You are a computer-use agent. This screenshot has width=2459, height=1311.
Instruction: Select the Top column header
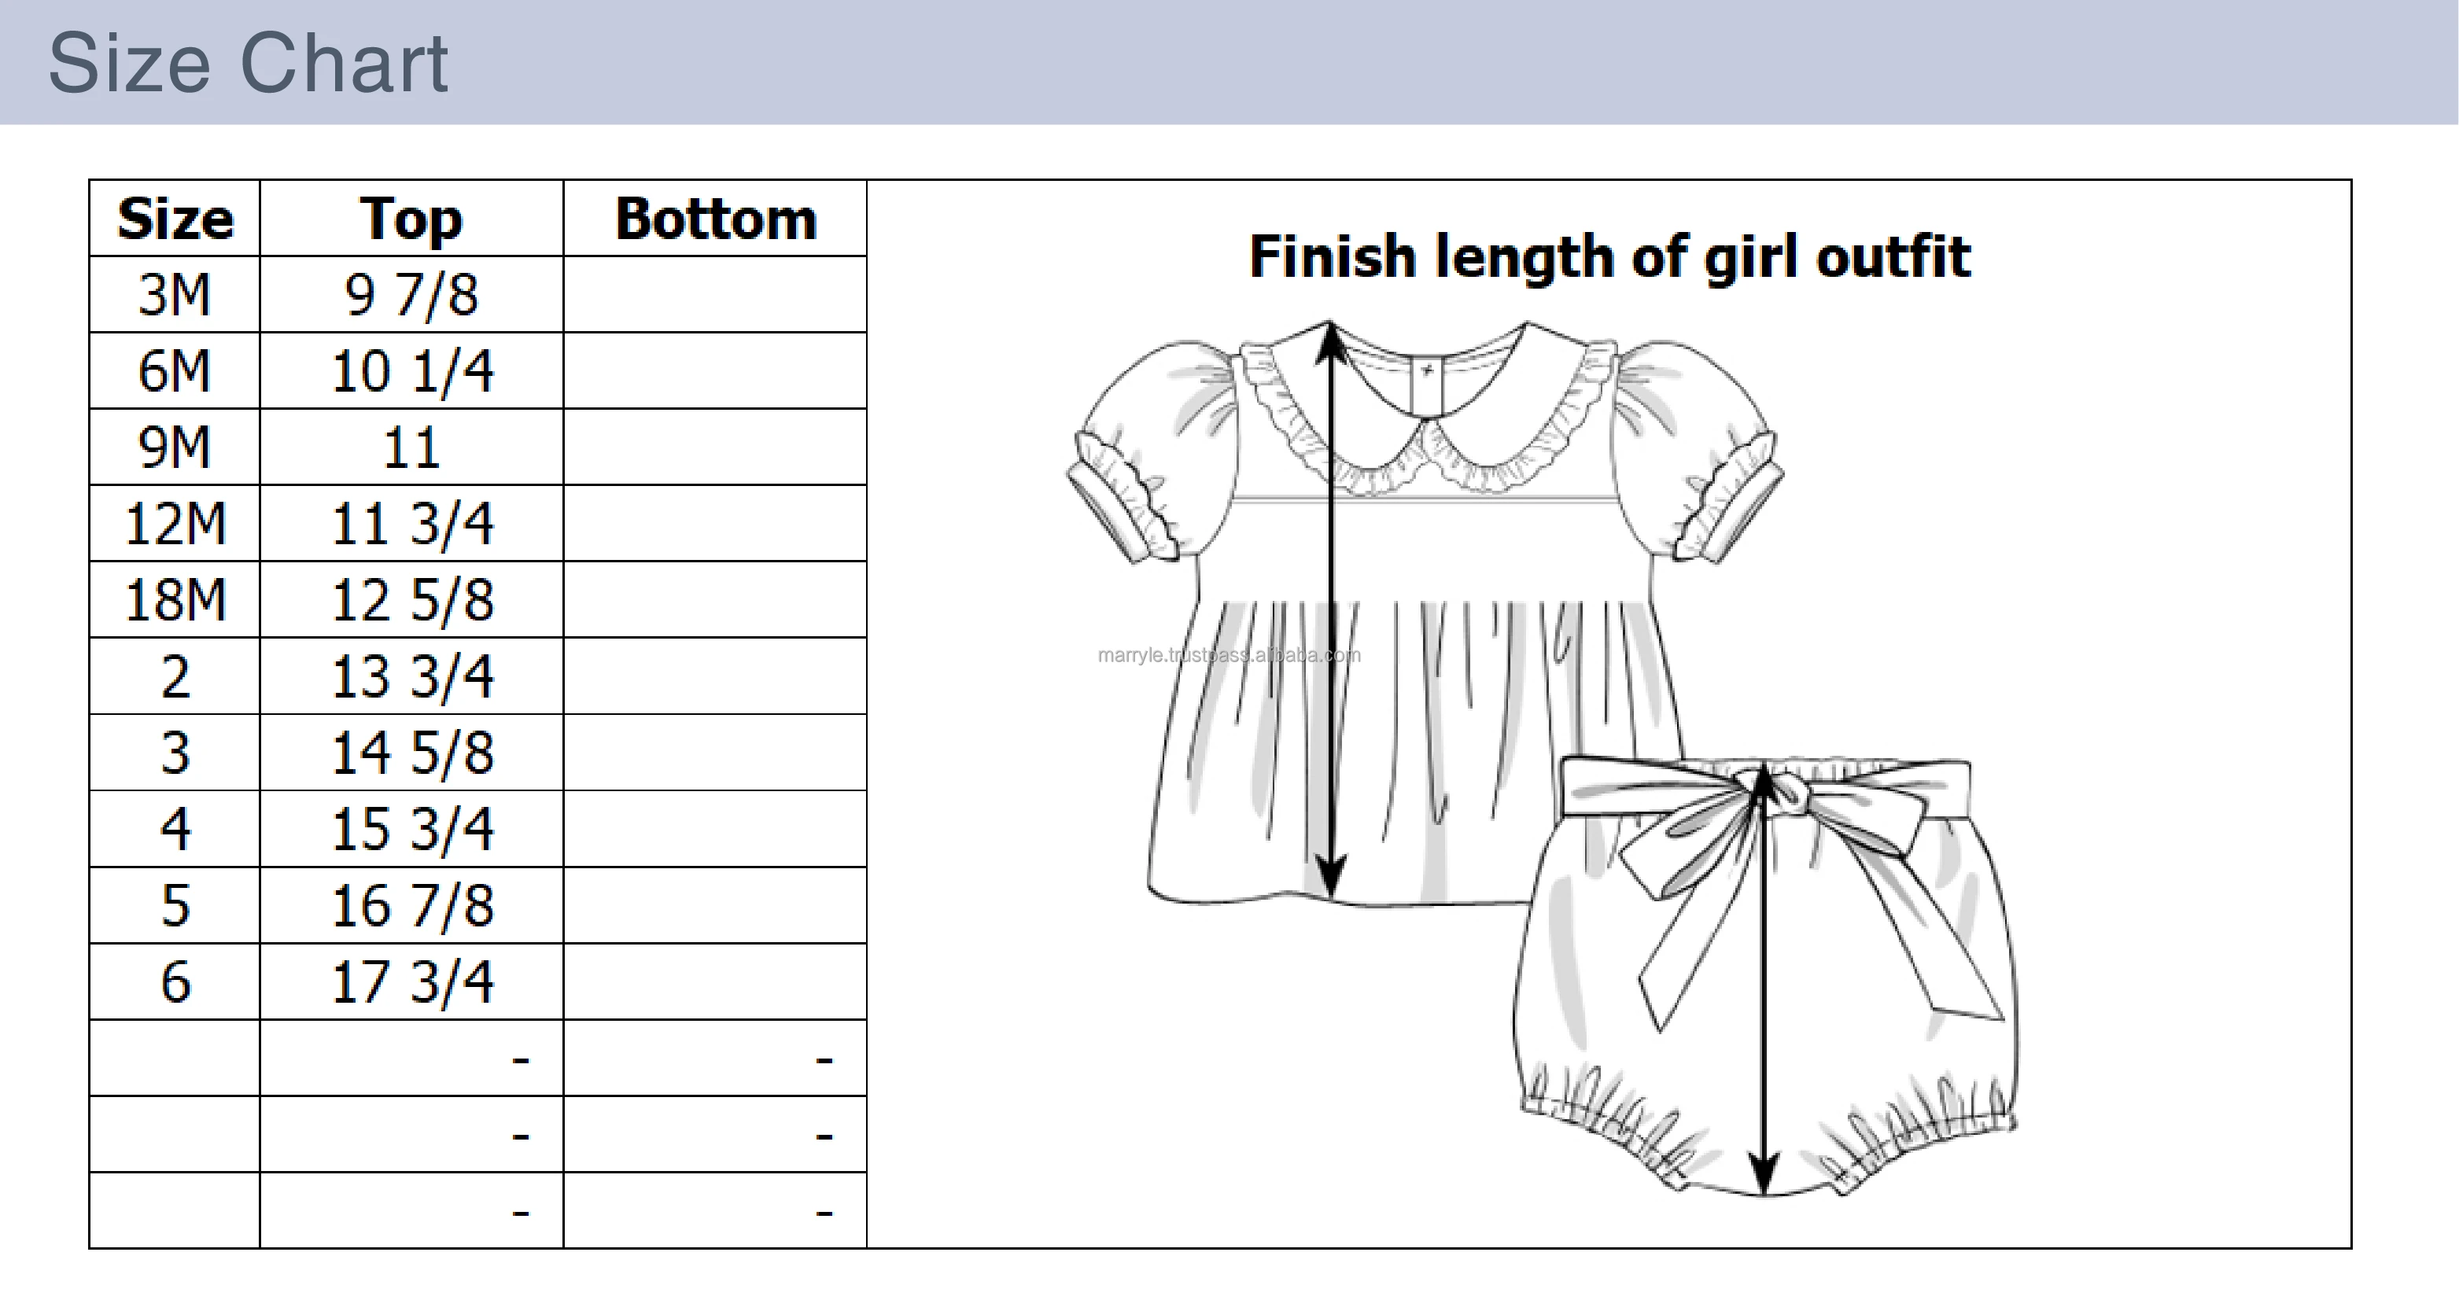[411, 219]
